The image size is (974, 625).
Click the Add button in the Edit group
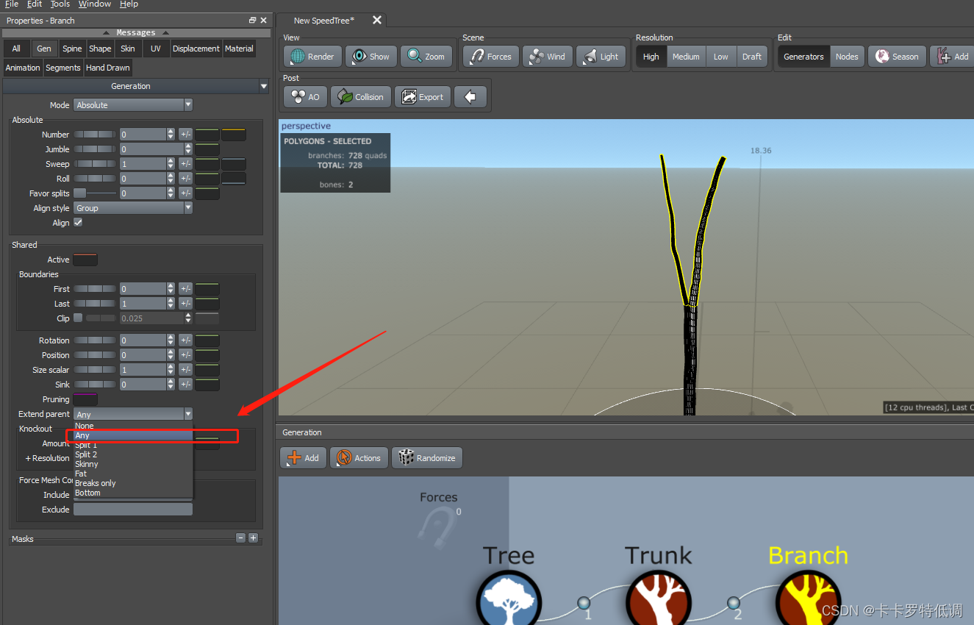pos(952,57)
